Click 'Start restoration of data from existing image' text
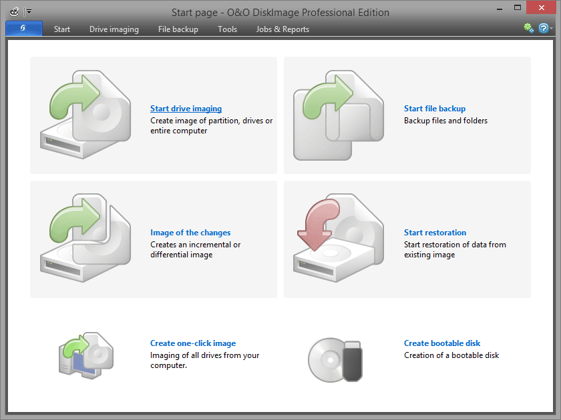Viewport: 561px width, 420px height. pyautogui.click(x=455, y=249)
